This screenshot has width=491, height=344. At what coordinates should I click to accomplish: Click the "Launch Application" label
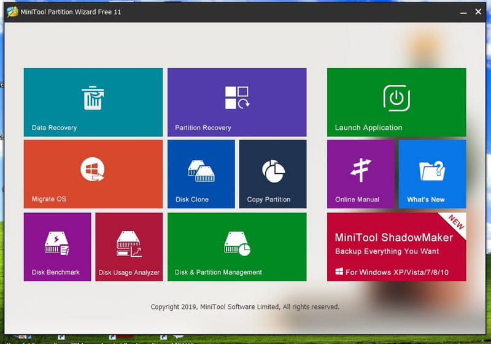pos(369,128)
